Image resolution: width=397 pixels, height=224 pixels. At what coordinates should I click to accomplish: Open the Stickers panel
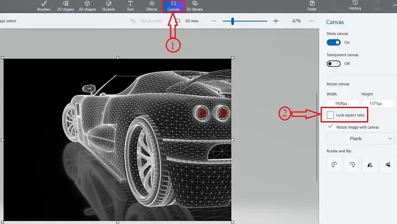click(108, 6)
